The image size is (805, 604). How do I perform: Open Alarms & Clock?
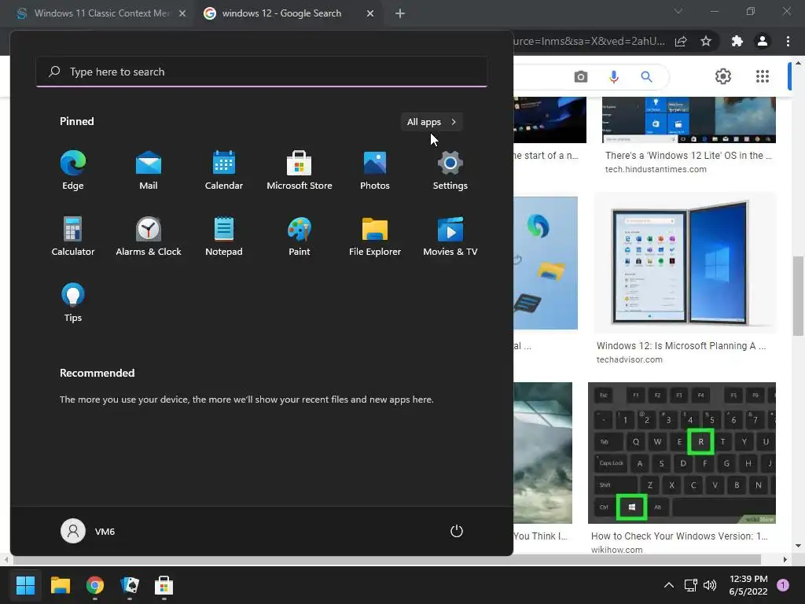pyautogui.click(x=149, y=236)
